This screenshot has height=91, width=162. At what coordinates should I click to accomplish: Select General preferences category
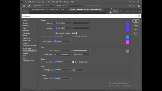pos(25,21)
